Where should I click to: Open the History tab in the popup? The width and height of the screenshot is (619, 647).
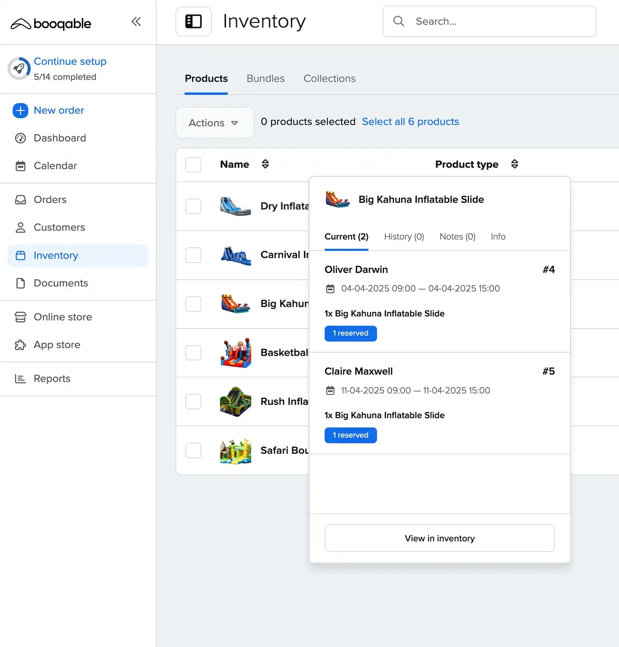pyautogui.click(x=403, y=237)
